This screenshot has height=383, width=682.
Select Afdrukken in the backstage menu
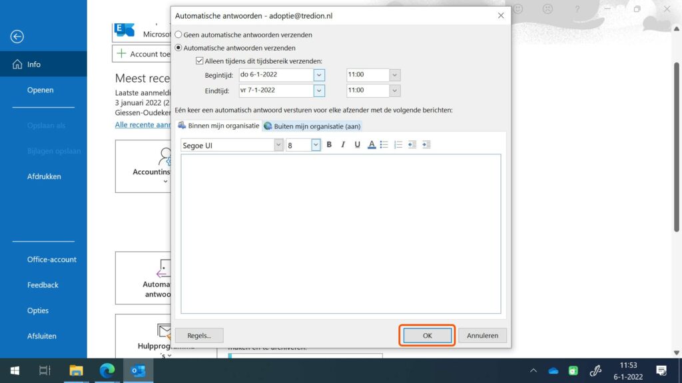coord(43,176)
